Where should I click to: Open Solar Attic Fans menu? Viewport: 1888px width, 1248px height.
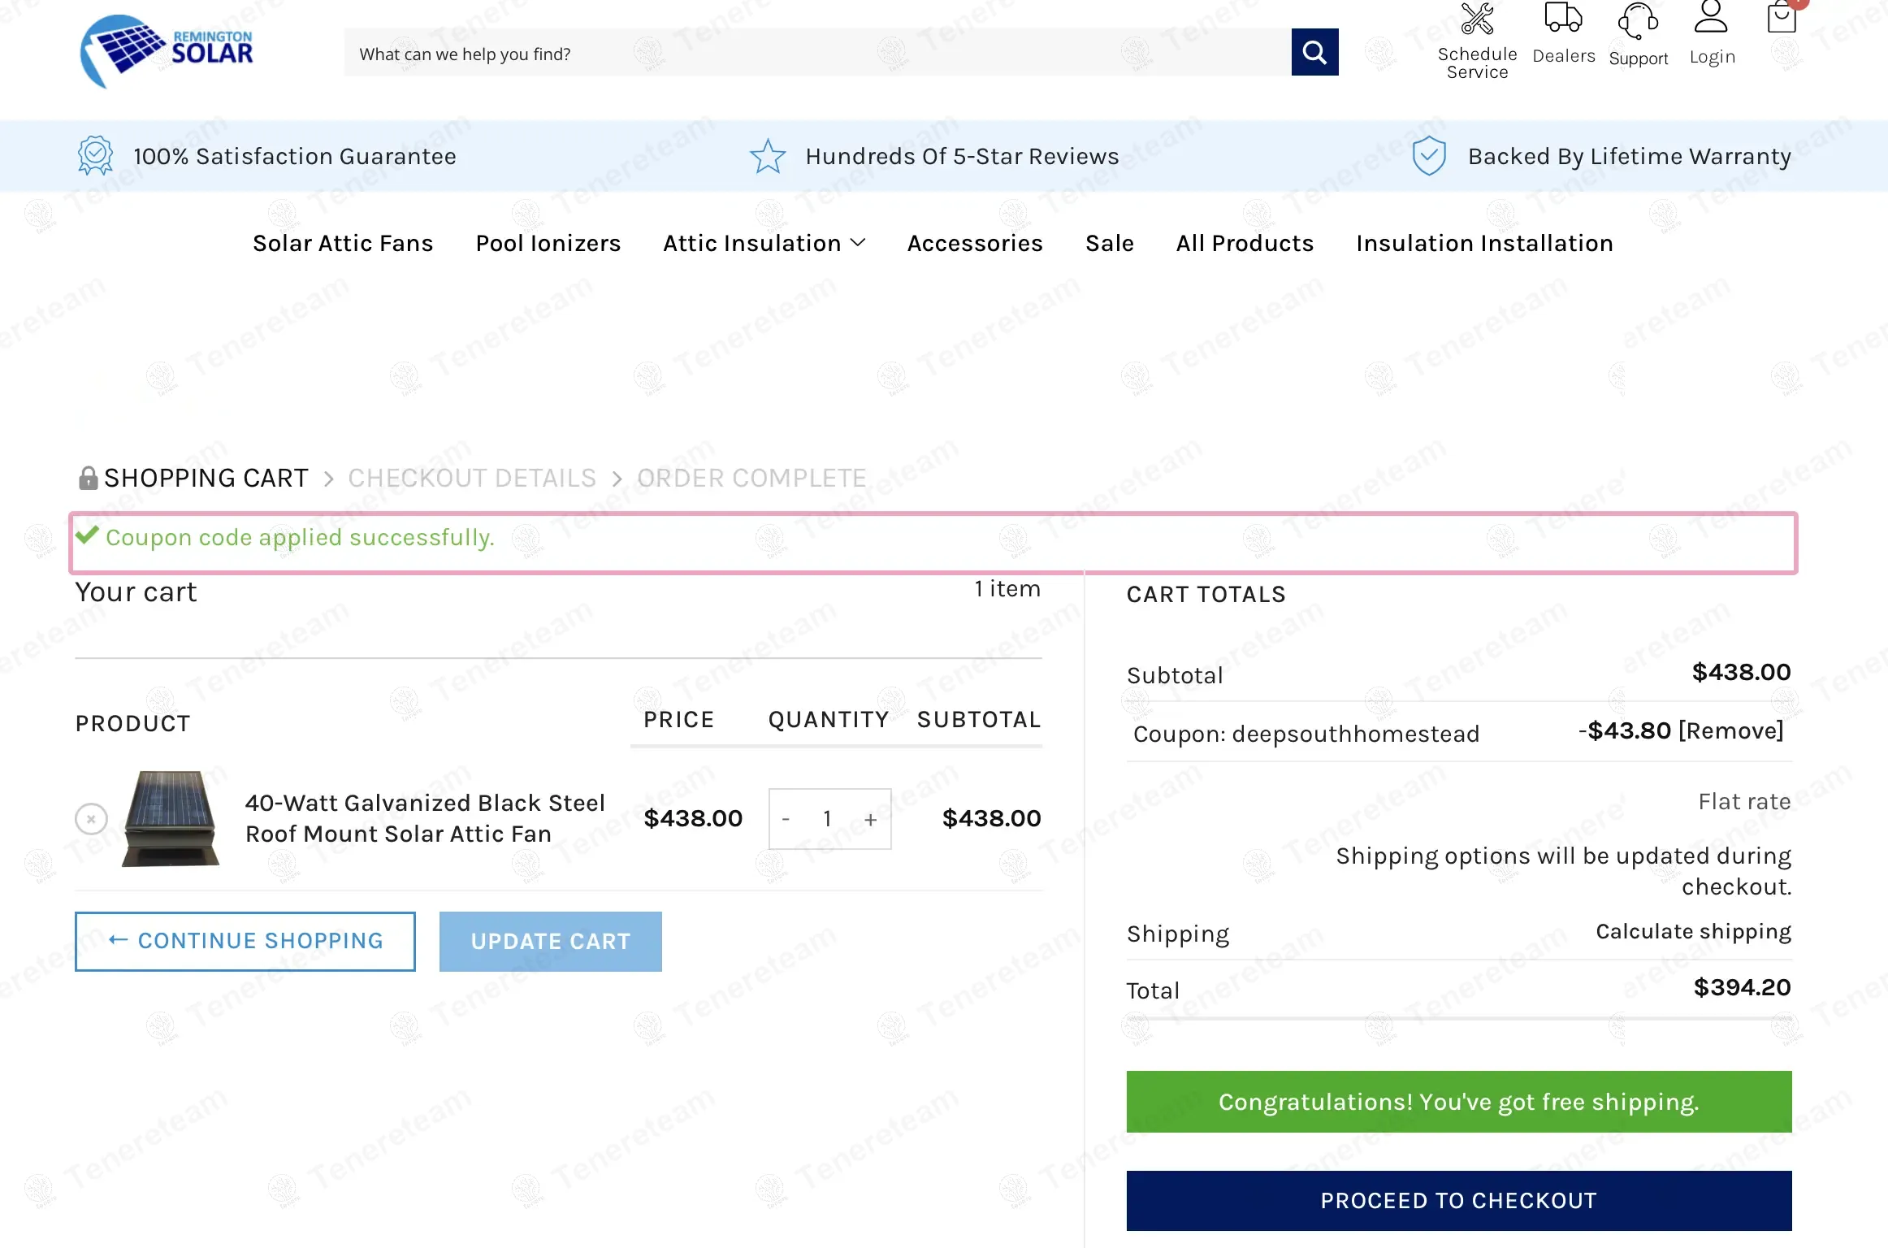point(343,243)
